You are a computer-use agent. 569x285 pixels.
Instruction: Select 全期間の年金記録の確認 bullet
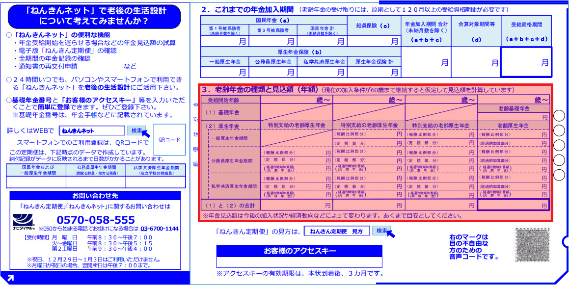pos(52,58)
